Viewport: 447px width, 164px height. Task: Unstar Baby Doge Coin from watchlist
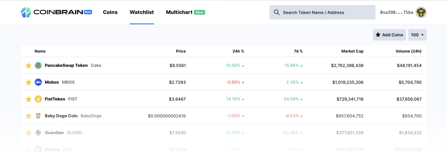29,116
